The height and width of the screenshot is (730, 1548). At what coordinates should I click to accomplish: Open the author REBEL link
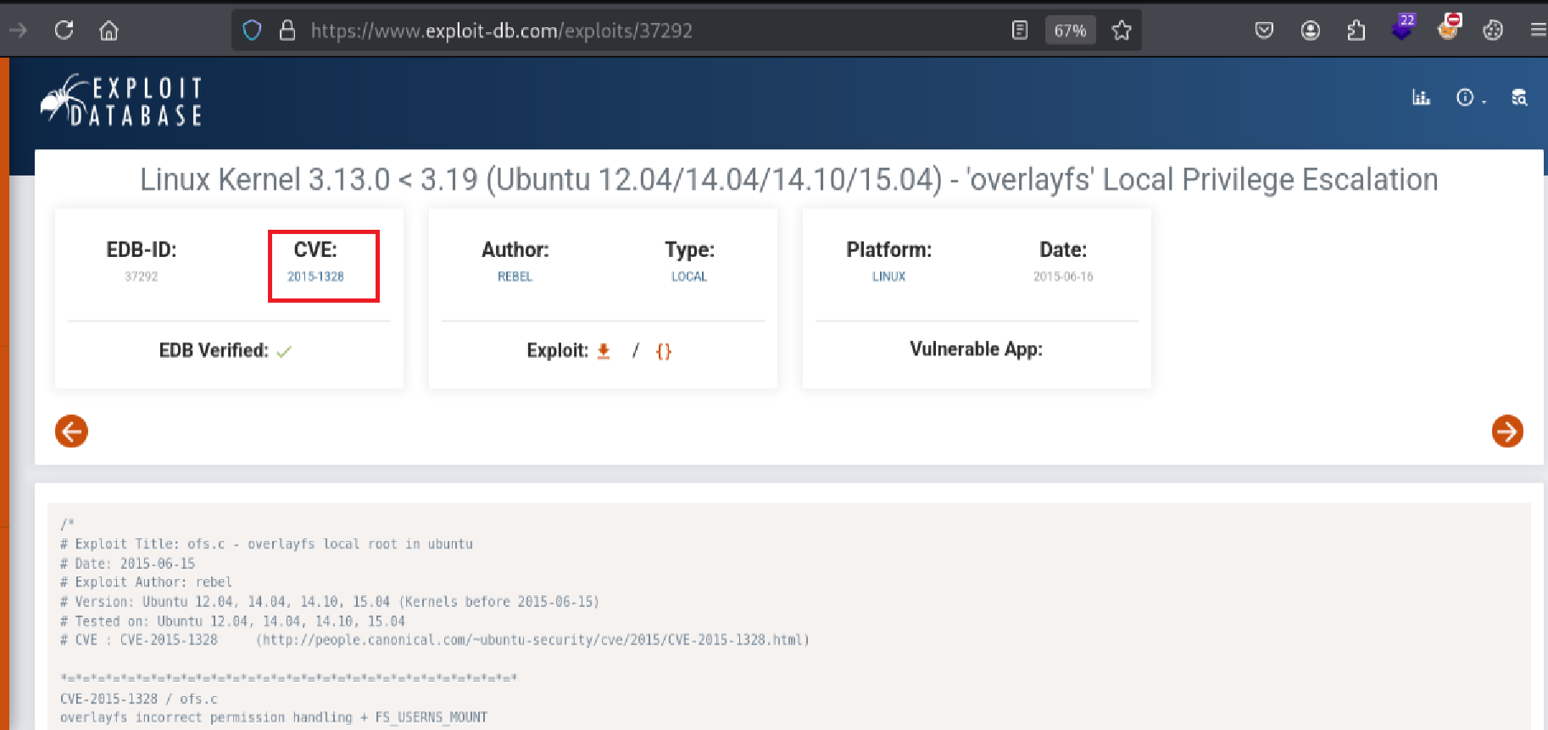click(x=515, y=276)
